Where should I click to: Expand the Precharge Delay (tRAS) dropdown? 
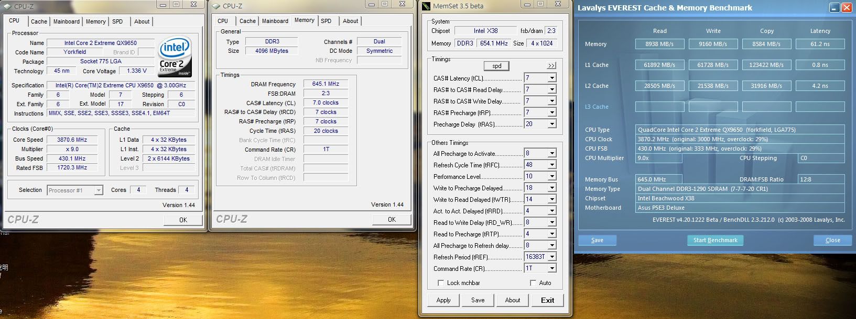pyautogui.click(x=551, y=124)
